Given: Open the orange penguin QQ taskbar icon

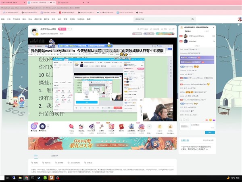Looking at the screenshot, I should 51,178.
